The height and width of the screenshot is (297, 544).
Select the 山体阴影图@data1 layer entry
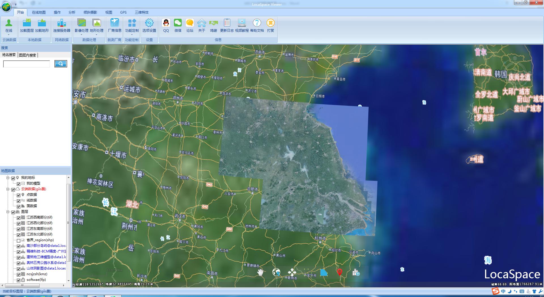coord(46,268)
